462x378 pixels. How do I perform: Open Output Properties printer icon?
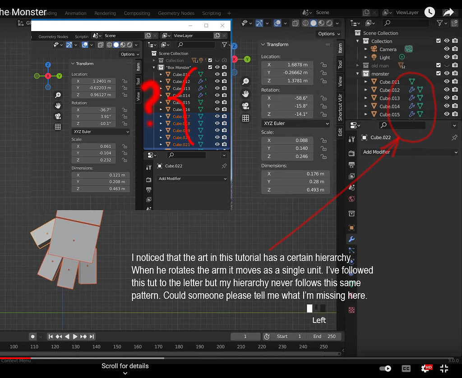351,164
